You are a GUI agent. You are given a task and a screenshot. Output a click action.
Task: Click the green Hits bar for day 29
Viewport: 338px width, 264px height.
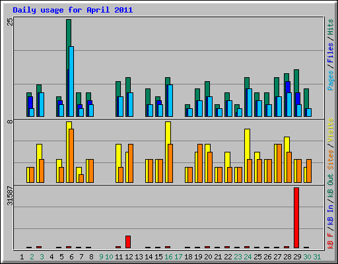tap(296, 81)
